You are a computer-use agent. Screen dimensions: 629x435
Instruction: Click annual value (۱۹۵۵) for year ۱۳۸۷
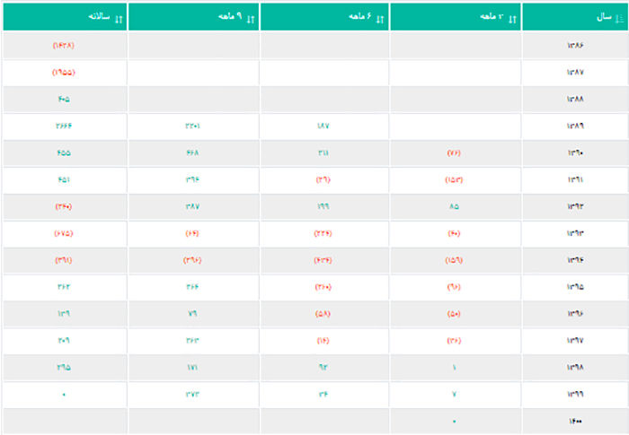pyautogui.click(x=64, y=72)
